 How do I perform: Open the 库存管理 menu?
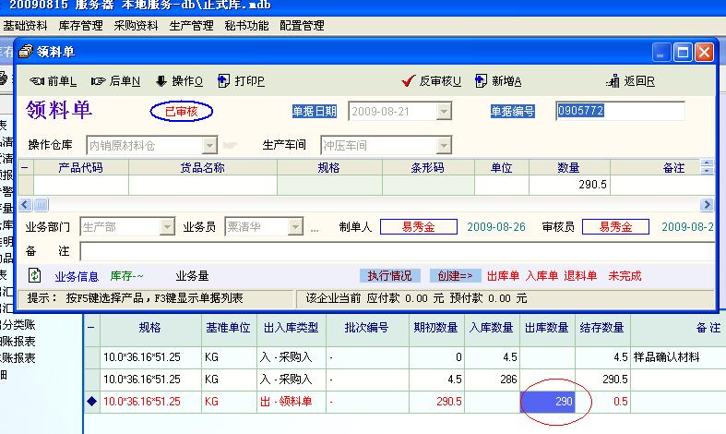tap(78, 26)
